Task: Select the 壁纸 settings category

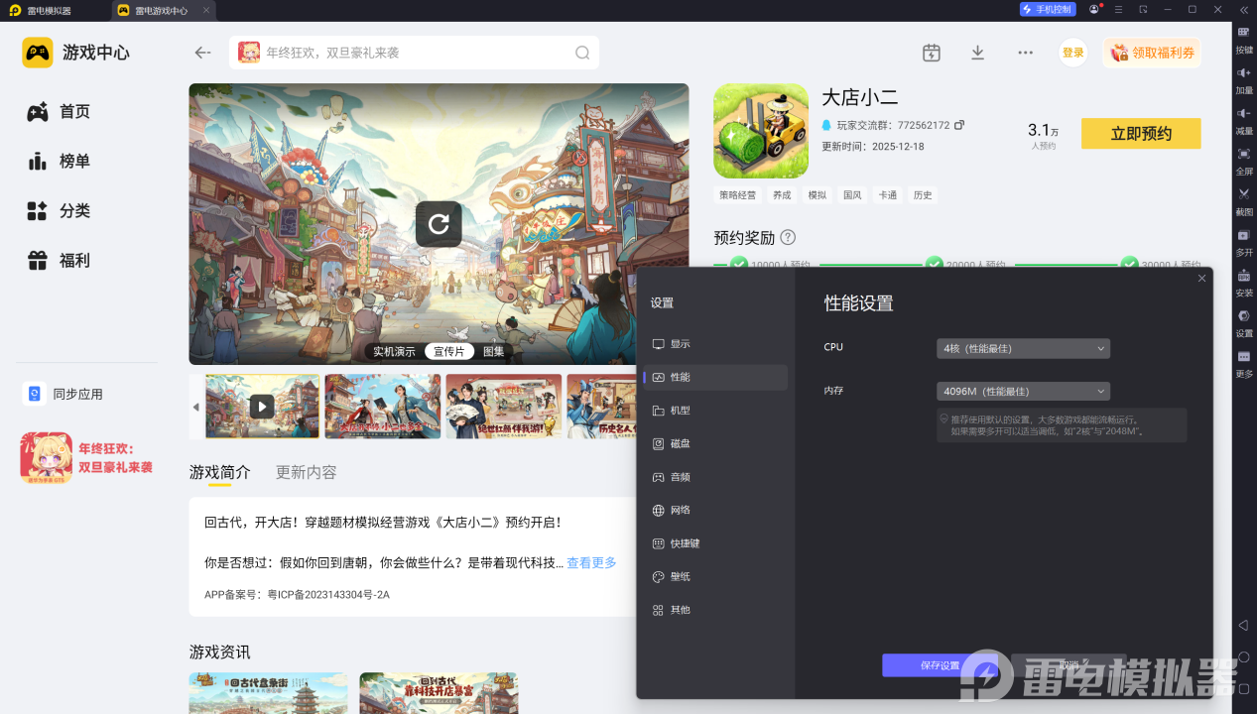Action: pyautogui.click(x=715, y=576)
